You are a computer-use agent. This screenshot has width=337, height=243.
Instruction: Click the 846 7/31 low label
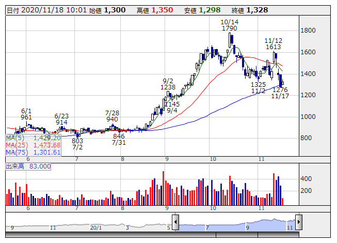pos(119,139)
